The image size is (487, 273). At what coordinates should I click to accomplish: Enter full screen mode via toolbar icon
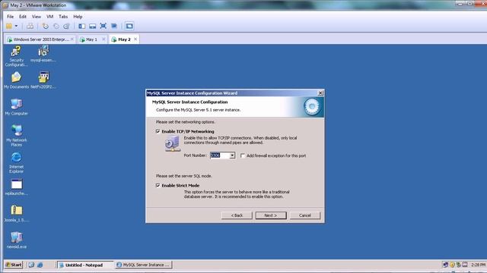click(103, 26)
